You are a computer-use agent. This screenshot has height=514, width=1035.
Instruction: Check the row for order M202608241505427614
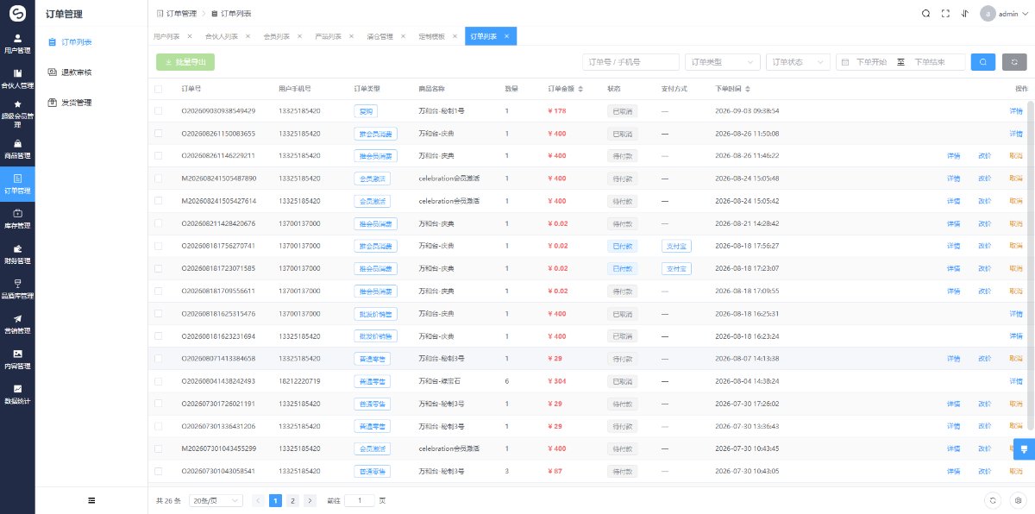pyautogui.click(x=158, y=200)
